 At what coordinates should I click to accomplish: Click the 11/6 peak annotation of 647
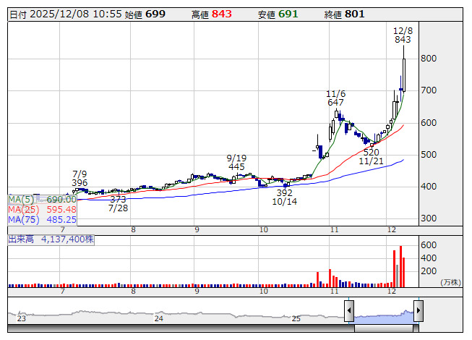click(335, 98)
